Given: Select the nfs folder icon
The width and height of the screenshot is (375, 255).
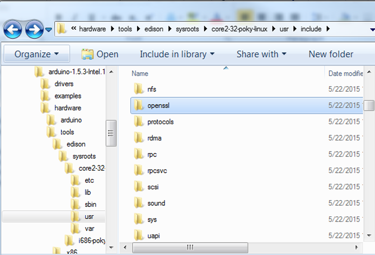Looking at the screenshot, I should [138, 89].
